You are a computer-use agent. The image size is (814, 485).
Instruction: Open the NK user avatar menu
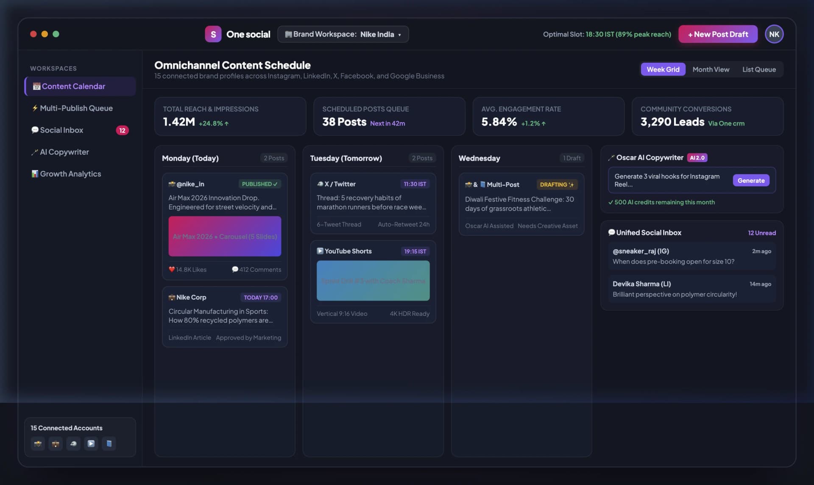774,34
